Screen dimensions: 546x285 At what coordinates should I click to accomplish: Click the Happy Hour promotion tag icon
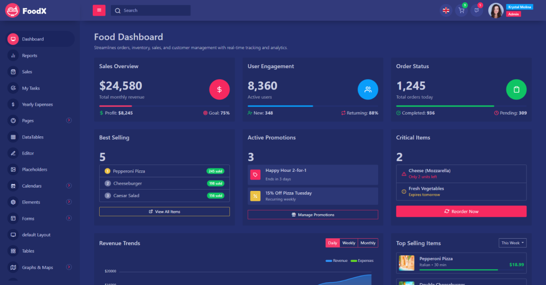point(255,175)
